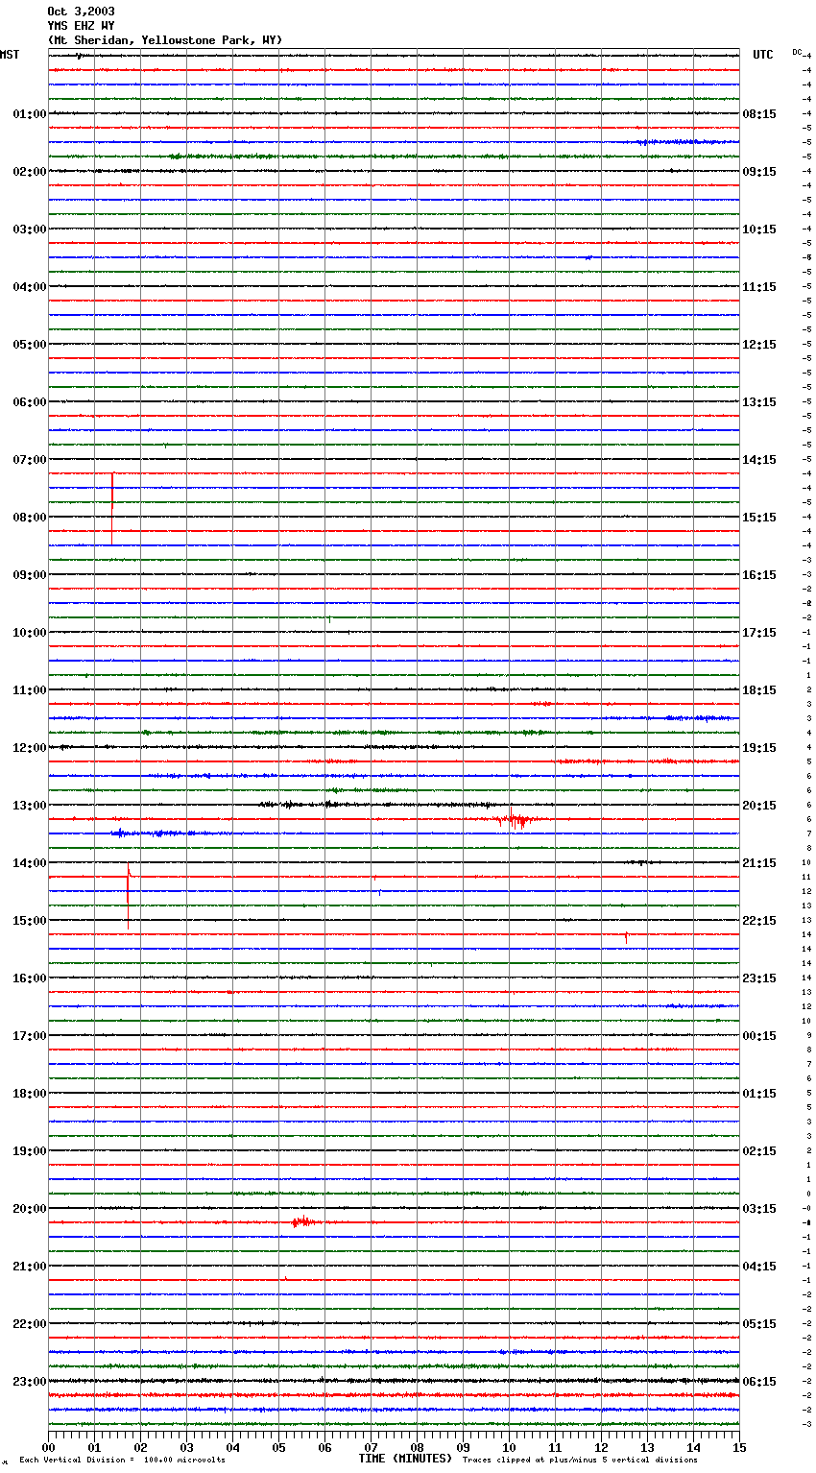Click the "Traces clipped at plus/minus 5 vertical divisions" note
The image size is (816, 1473).
pyautogui.click(x=580, y=1461)
